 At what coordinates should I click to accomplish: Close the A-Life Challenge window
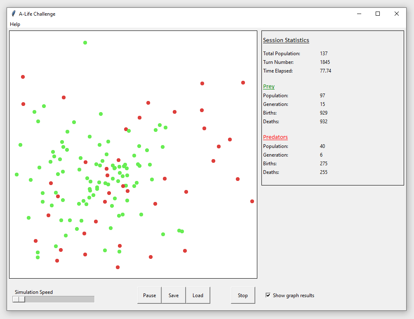(x=397, y=14)
